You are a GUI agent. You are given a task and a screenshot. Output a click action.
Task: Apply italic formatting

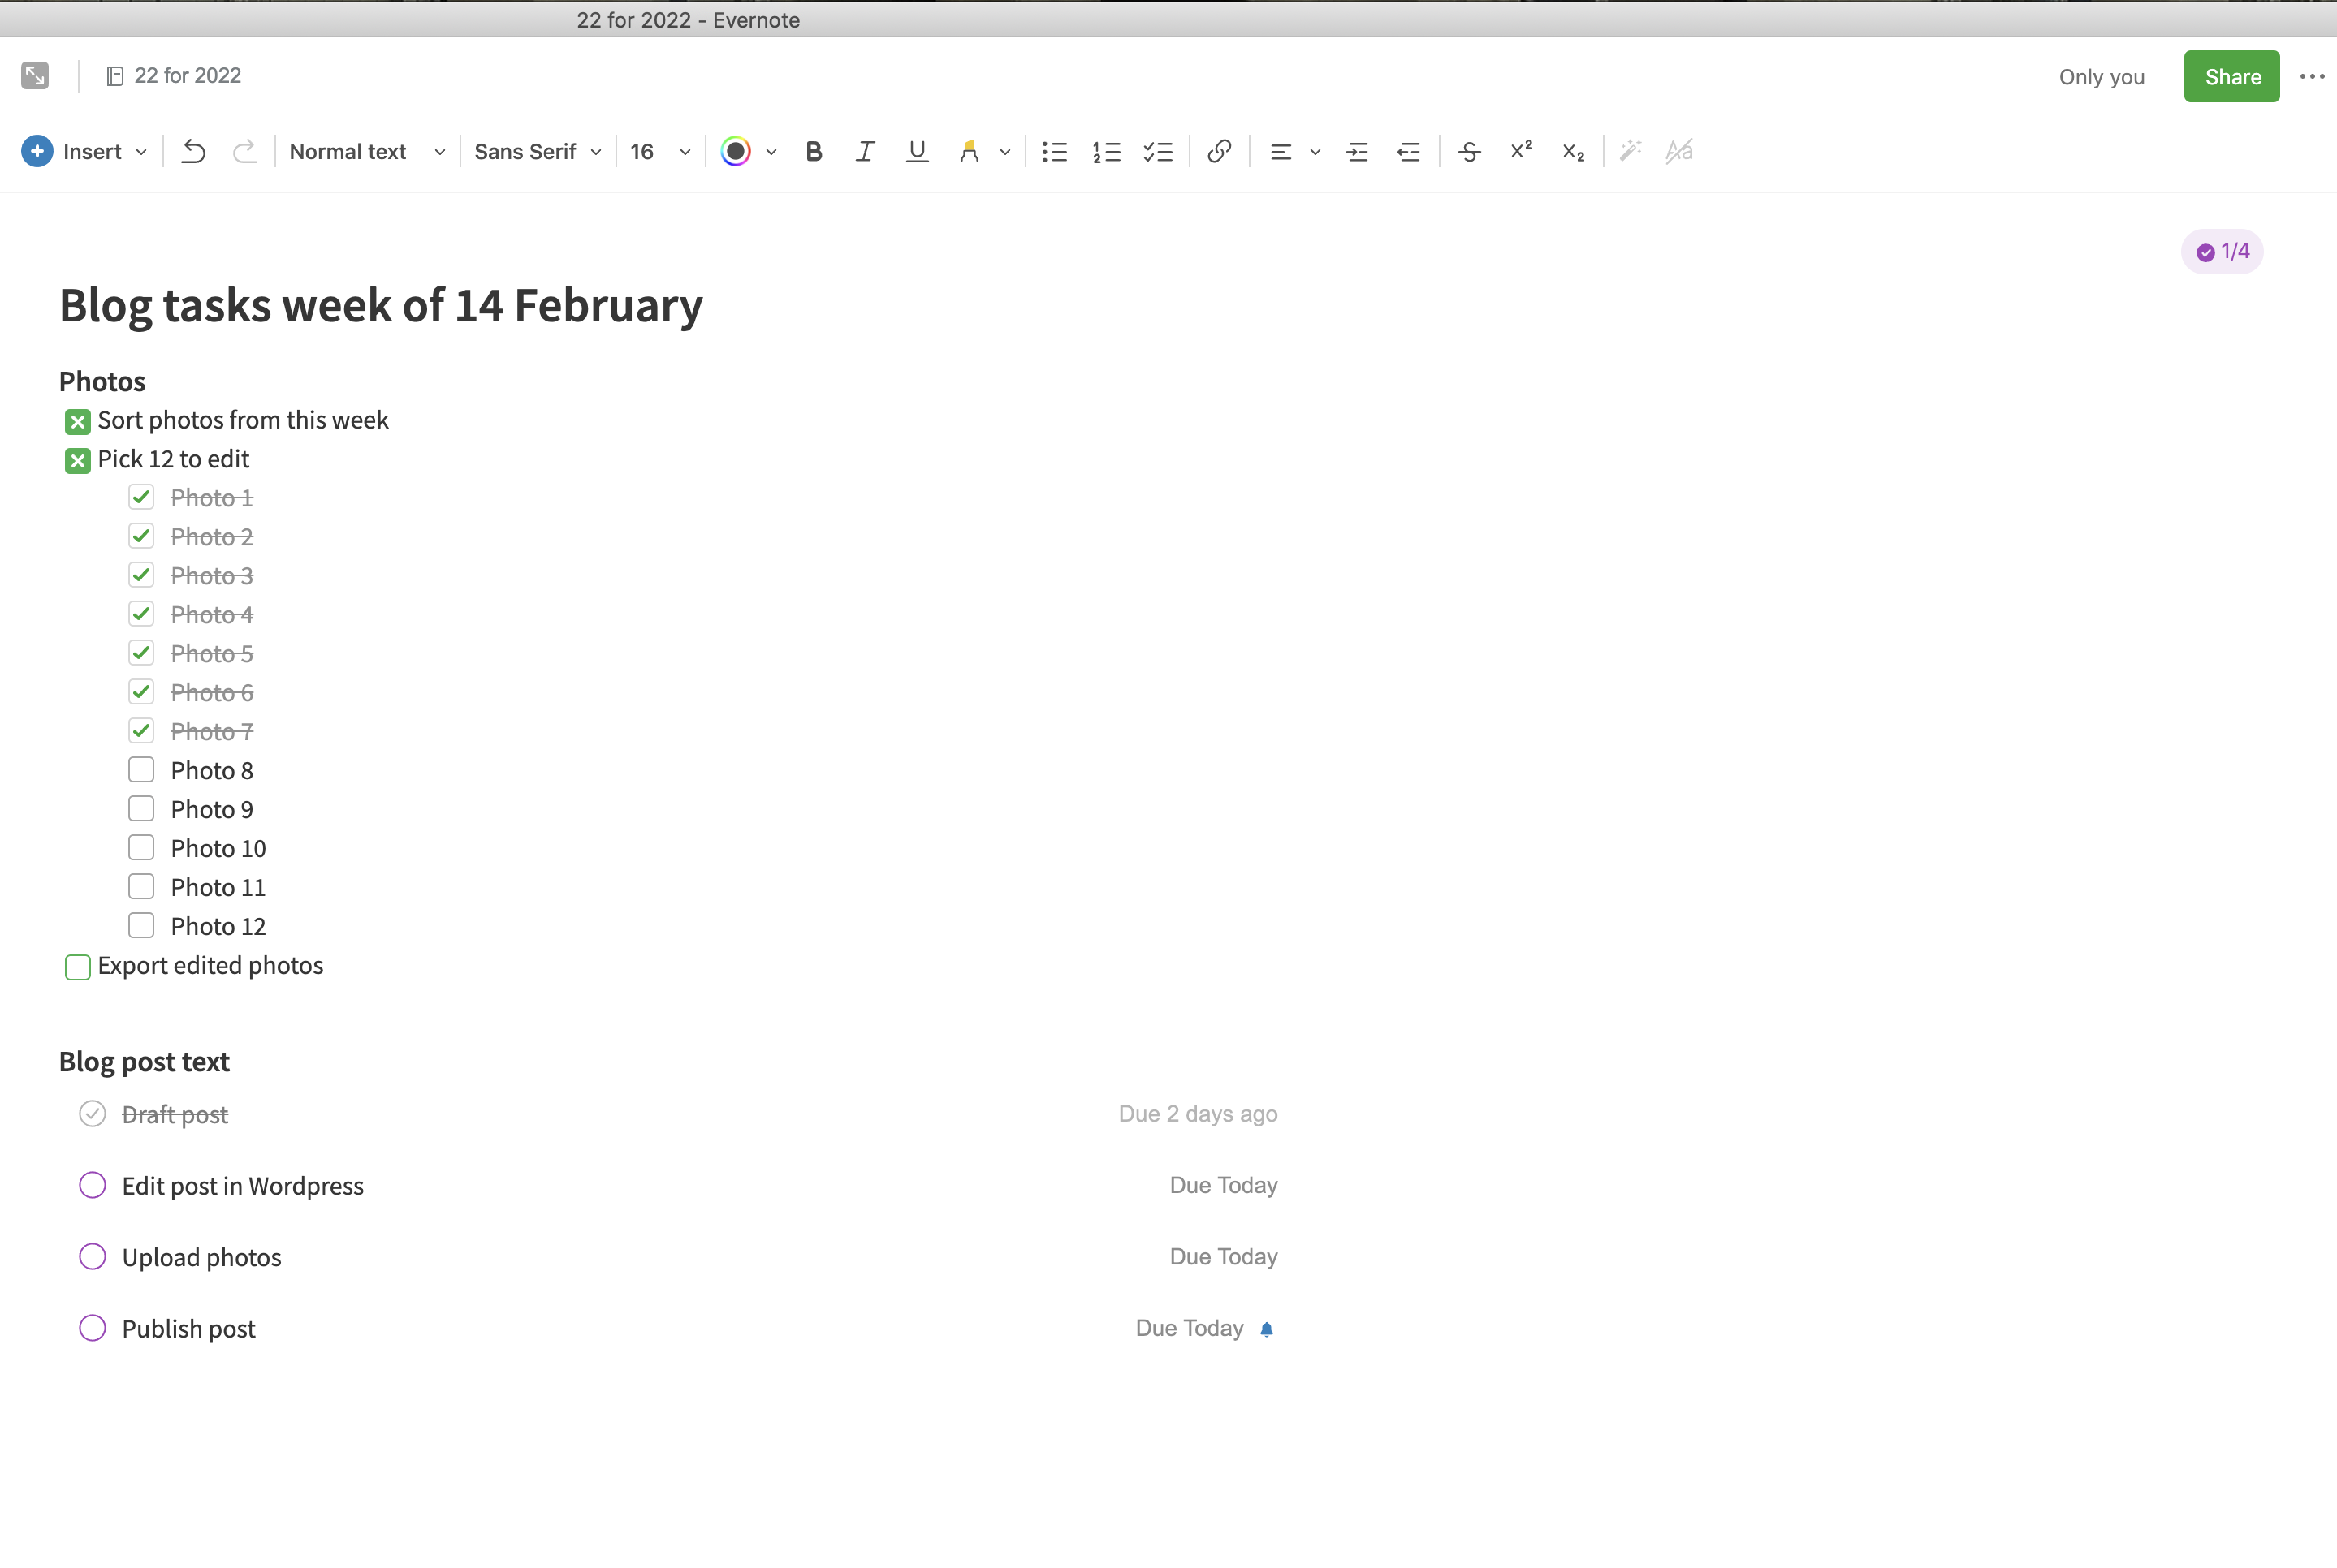pos(864,151)
